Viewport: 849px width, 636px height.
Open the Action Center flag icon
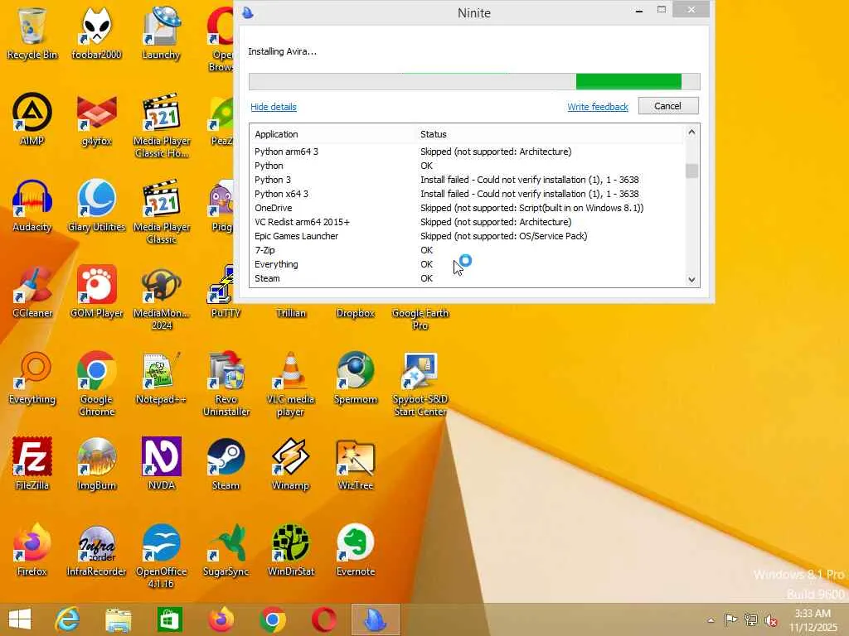[x=731, y=619]
